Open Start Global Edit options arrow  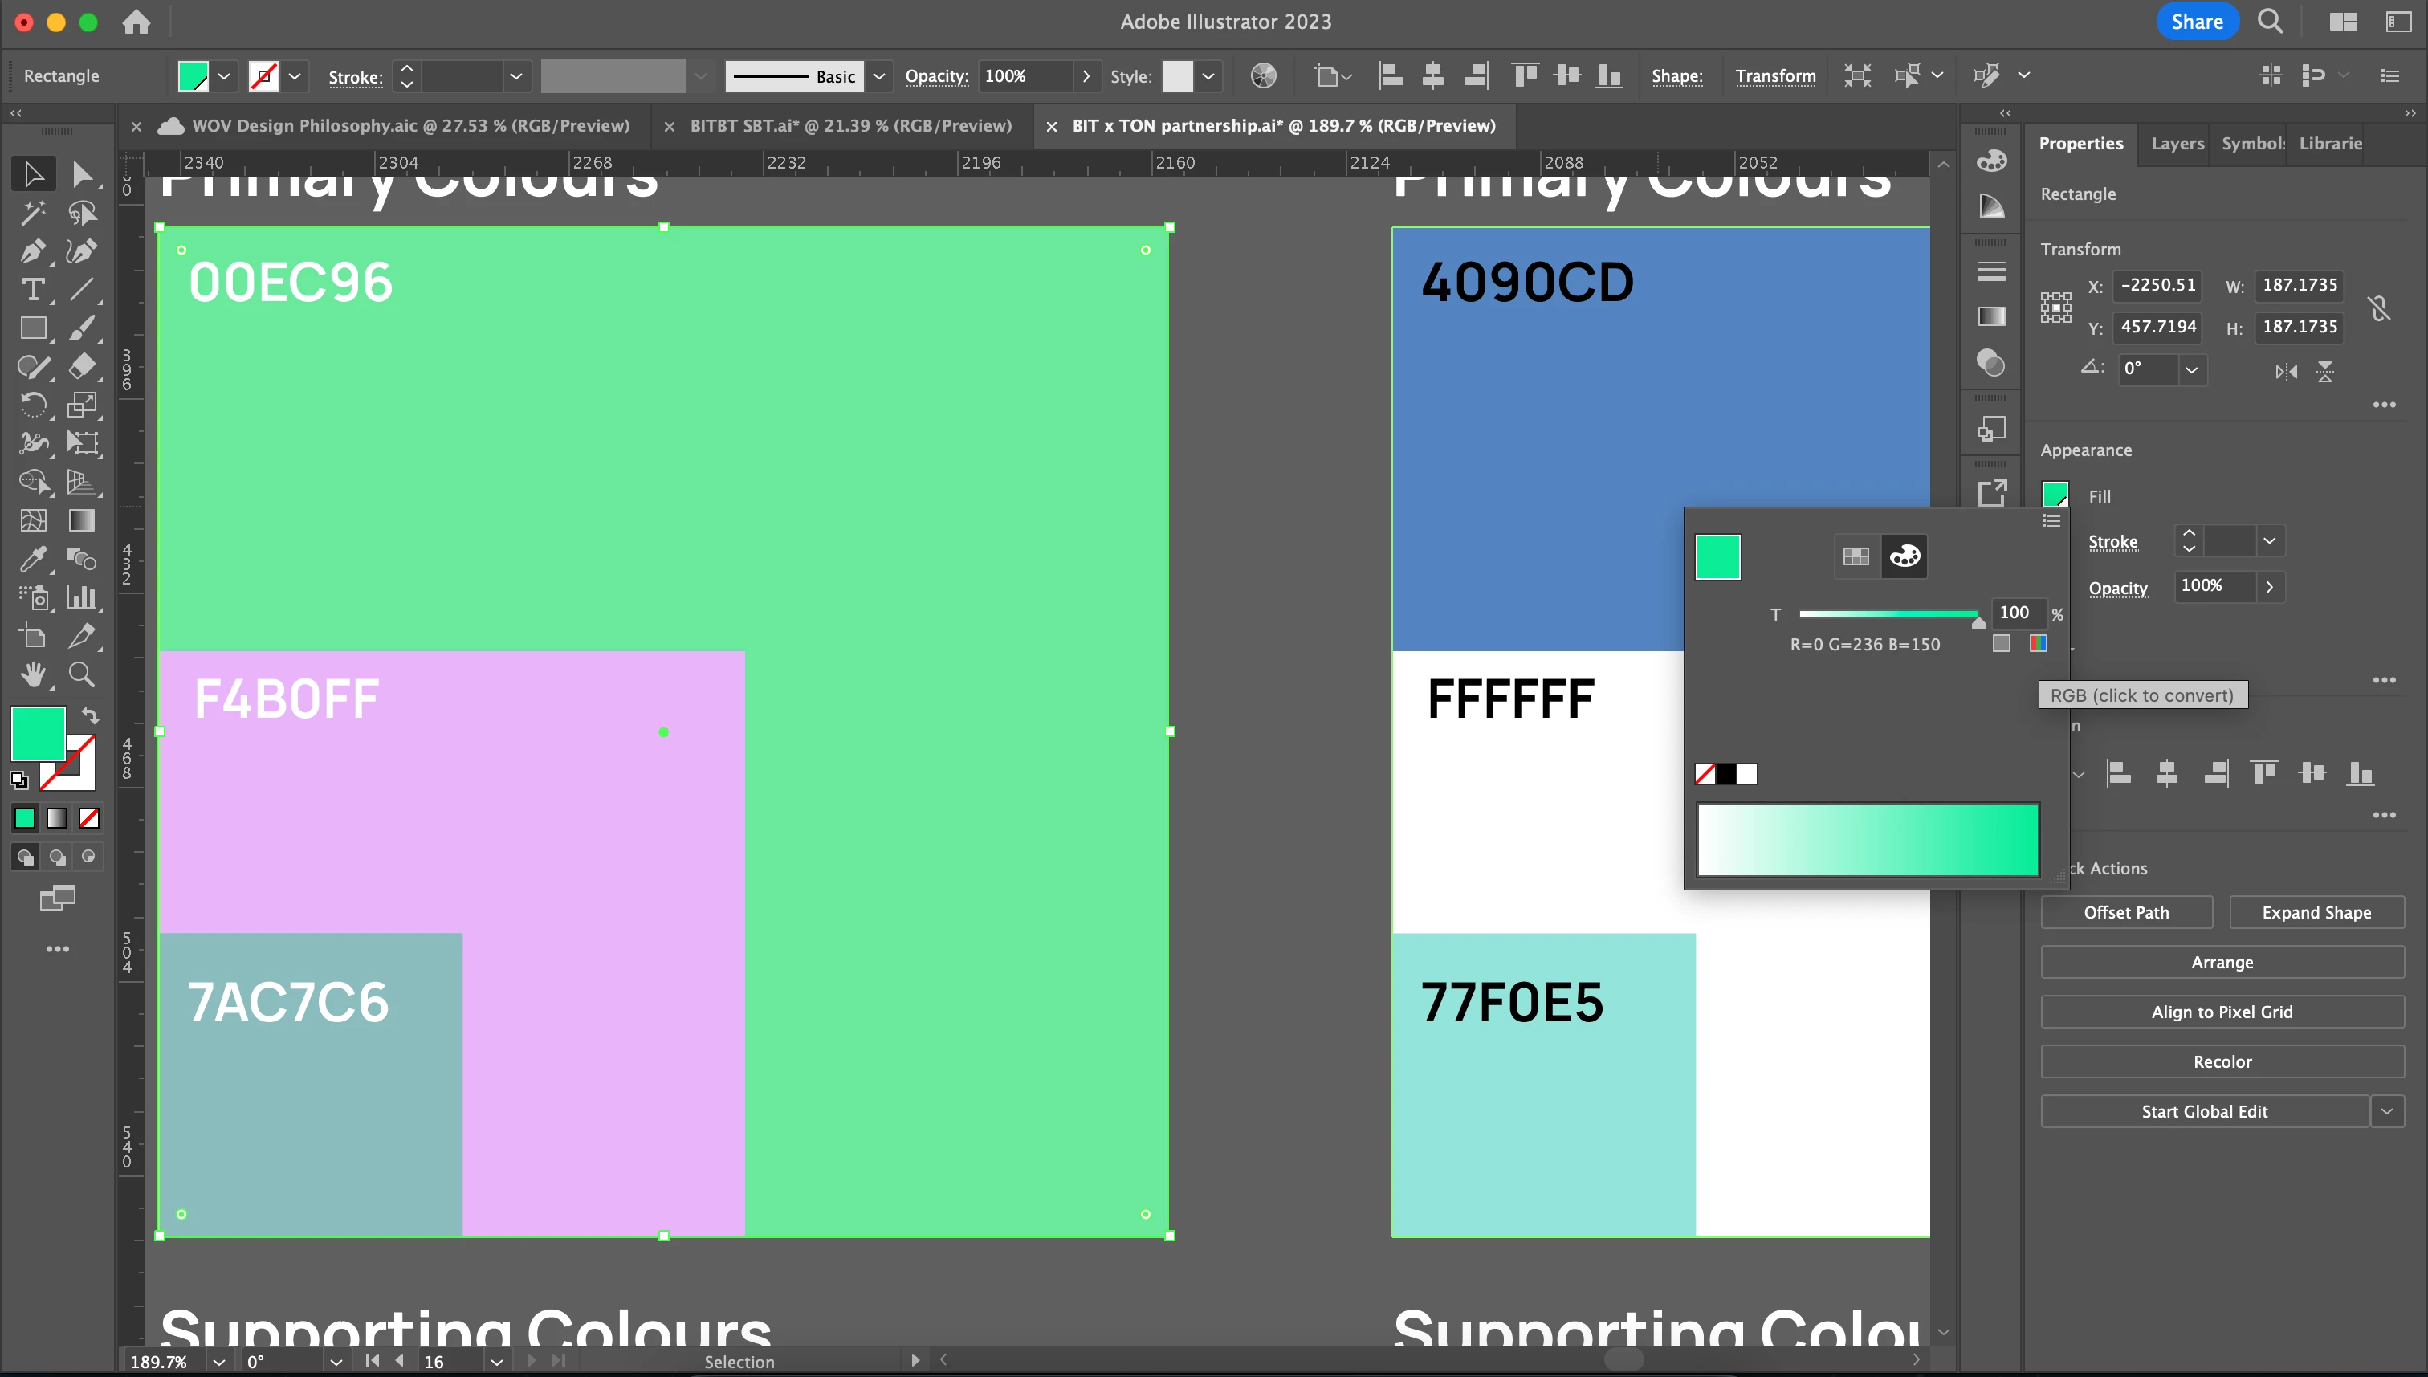(x=2386, y=1111)
